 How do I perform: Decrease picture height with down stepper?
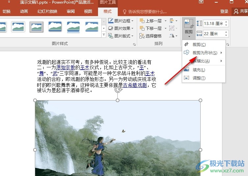point(226,25)
